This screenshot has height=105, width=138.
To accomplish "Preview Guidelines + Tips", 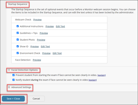I will 44,33.
